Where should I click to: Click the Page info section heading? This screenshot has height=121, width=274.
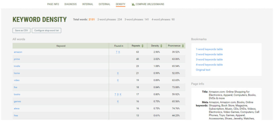click(197, 84)
